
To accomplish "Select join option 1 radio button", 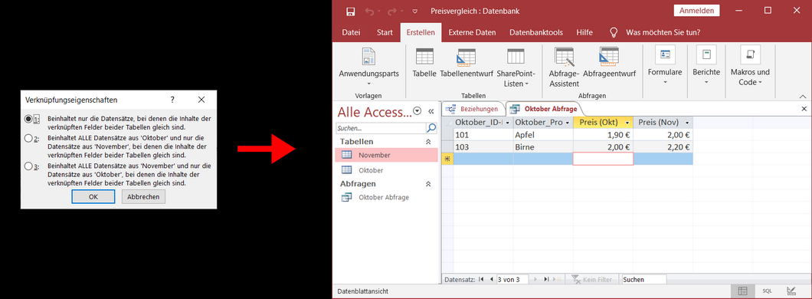I will tap(28, 119).
